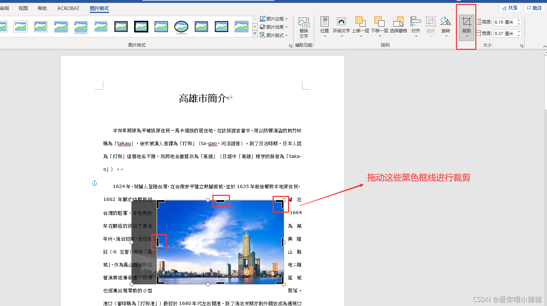Screen dimensions: 547x306
Task: Apply the thick black matte frame style
Action: pyautogui.click(x=141, y=27)
